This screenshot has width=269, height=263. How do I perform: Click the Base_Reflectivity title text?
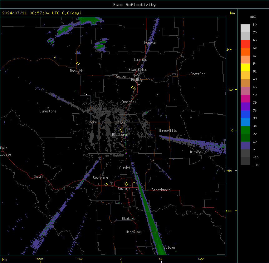click(134, 5)
